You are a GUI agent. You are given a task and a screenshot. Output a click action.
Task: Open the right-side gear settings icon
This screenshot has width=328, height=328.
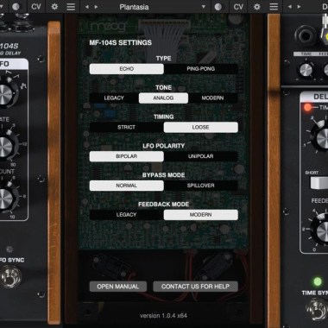click(x=257, y=7)
